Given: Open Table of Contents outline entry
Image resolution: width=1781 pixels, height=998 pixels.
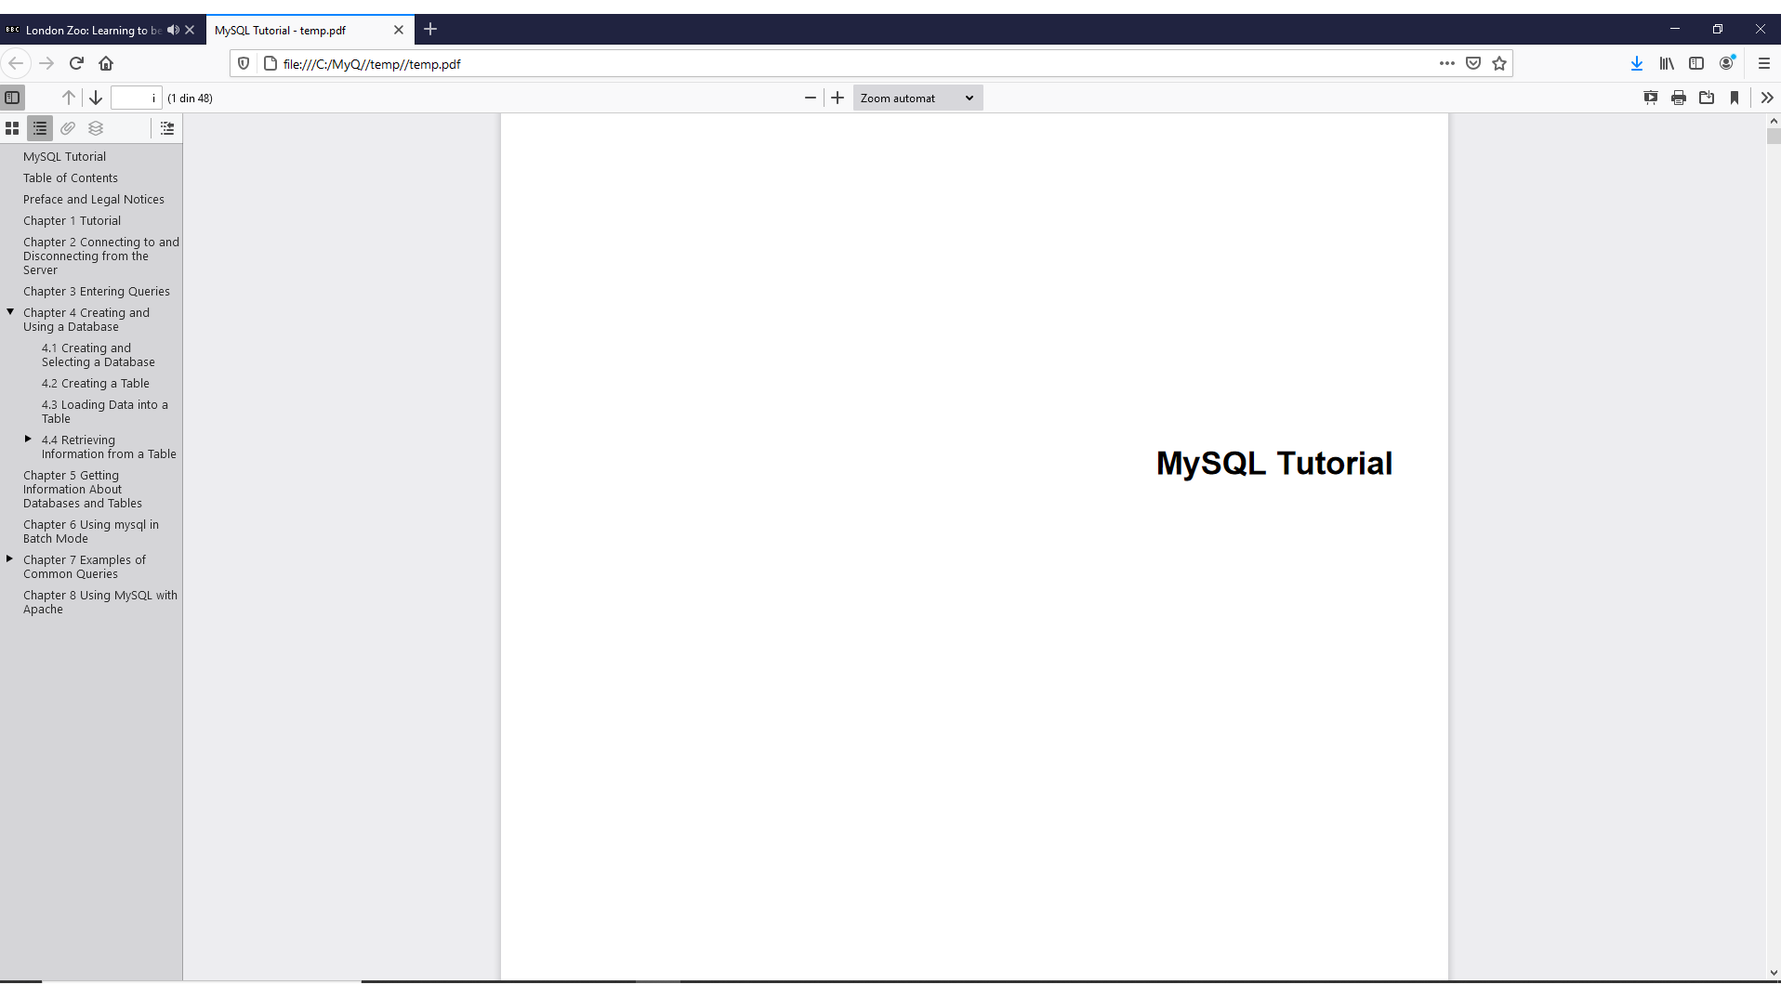Looking at the screenshot, I should click(71, 177).
